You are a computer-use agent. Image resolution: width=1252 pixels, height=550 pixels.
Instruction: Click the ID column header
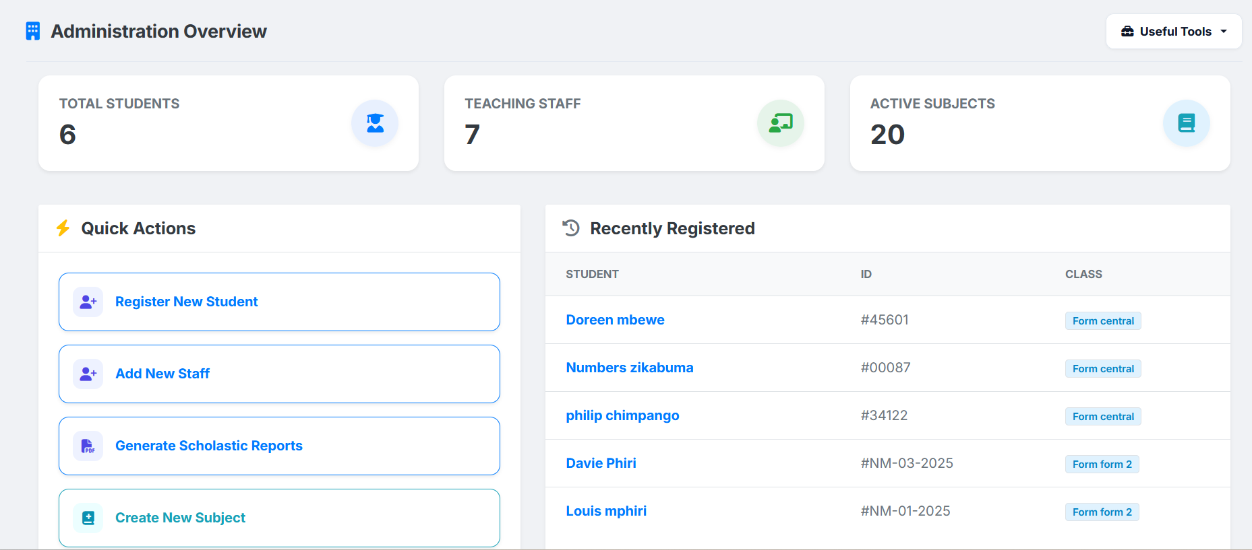point(866,274)
